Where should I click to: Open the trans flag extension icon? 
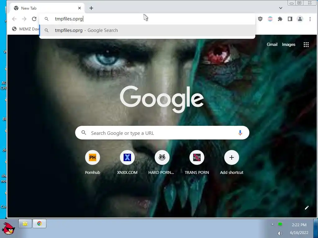click(270, 19)
